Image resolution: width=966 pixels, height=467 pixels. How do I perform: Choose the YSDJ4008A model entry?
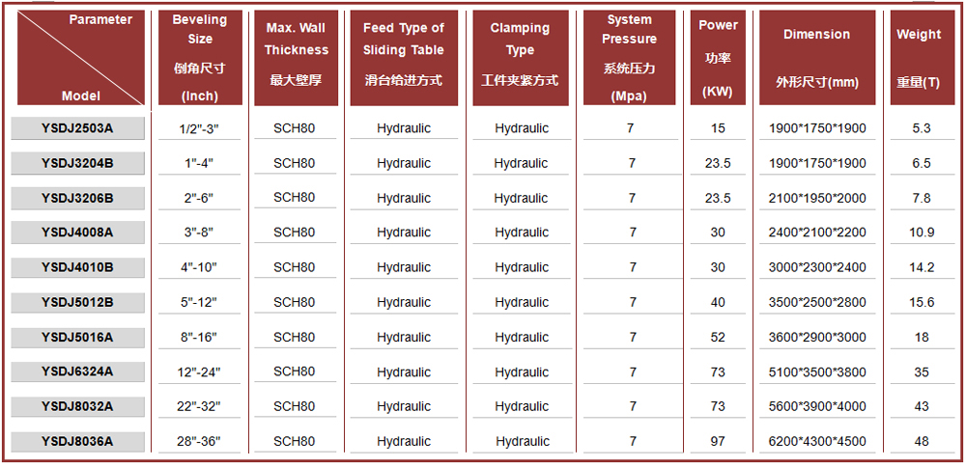[77, 233]
